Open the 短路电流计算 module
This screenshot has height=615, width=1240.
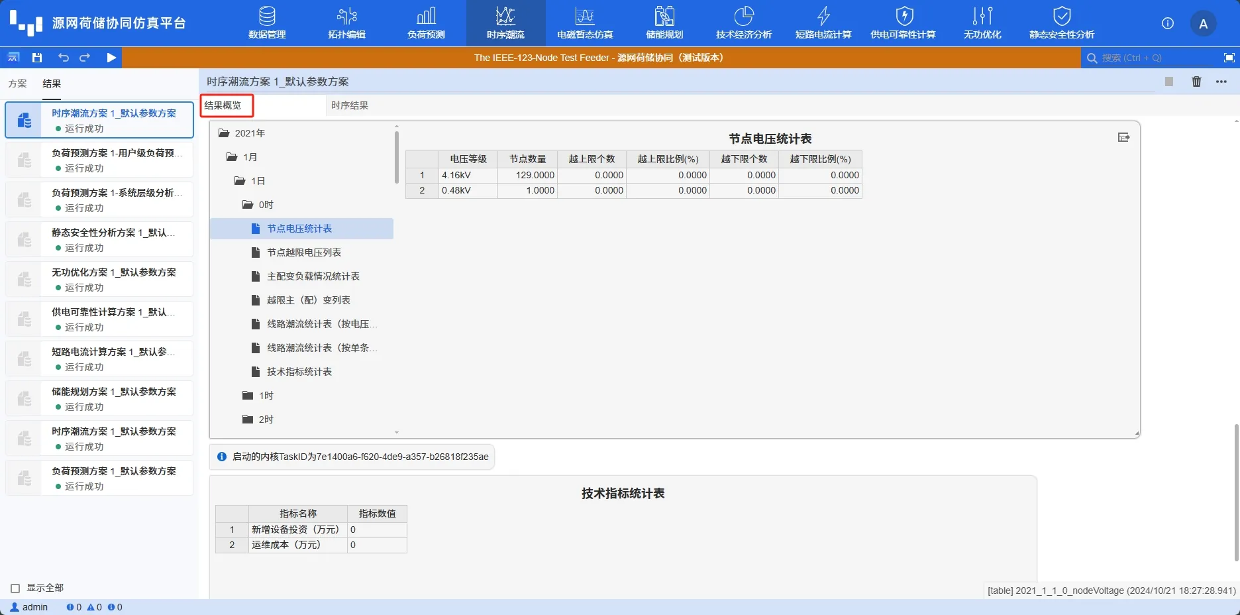pos(823,23)
